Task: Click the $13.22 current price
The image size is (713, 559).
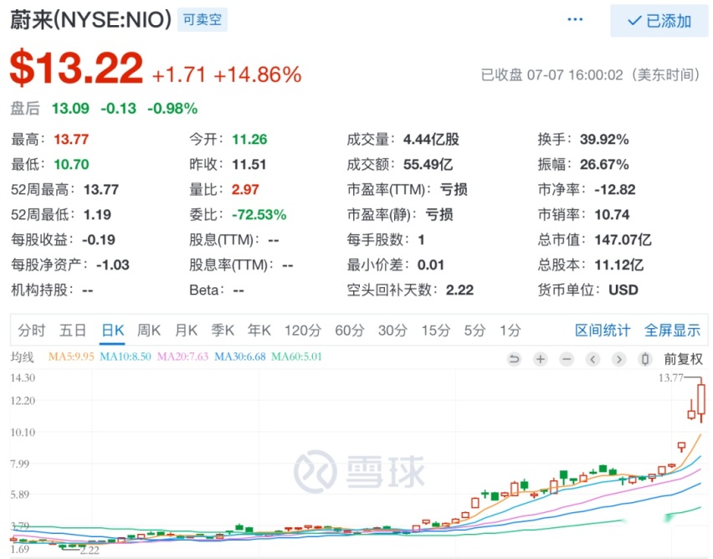Action: point(76,69)
